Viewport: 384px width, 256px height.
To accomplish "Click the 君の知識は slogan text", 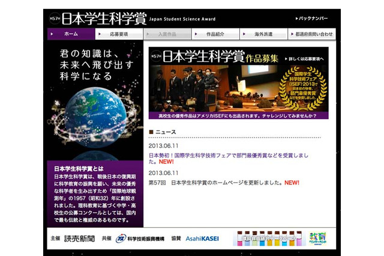I will 97,65.
